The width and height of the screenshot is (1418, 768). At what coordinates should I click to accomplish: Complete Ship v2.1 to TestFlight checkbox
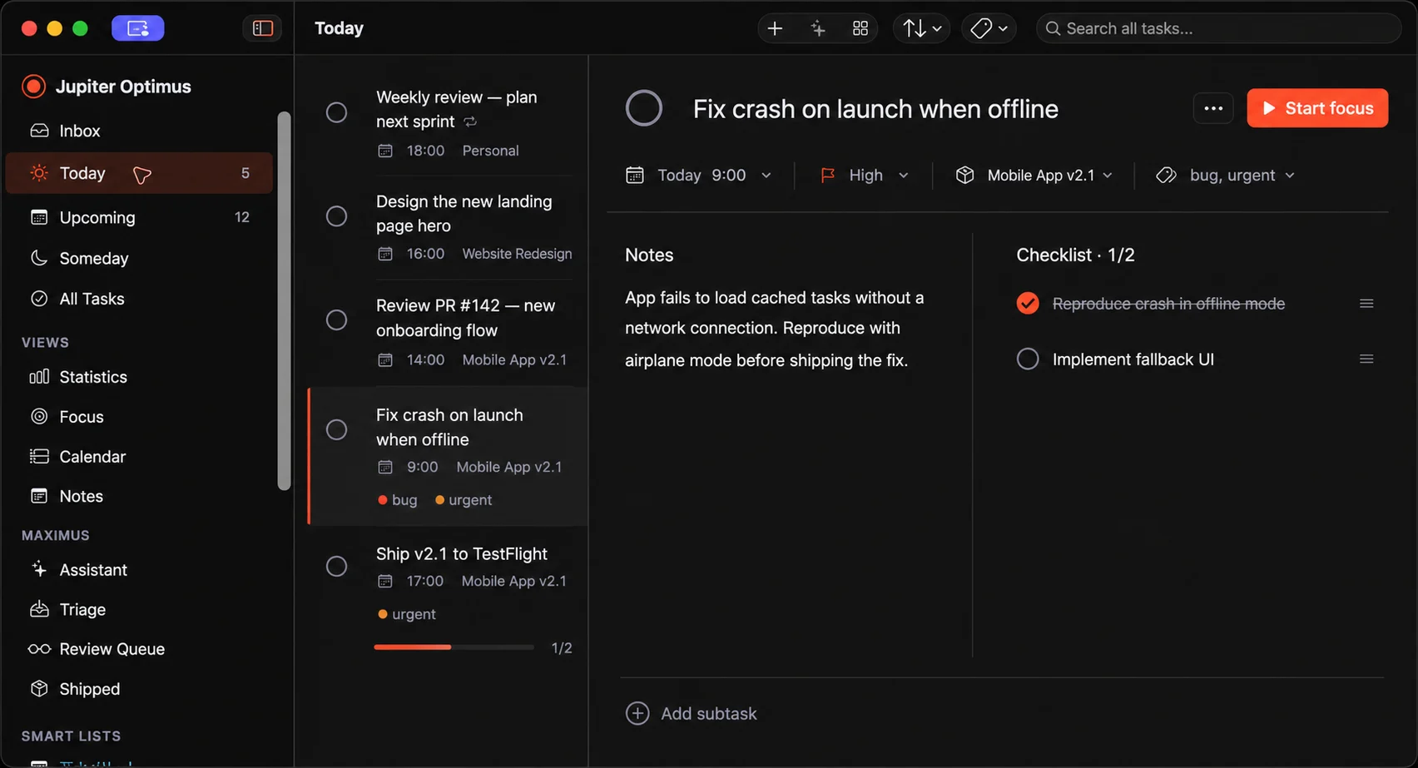coord(336,567)
